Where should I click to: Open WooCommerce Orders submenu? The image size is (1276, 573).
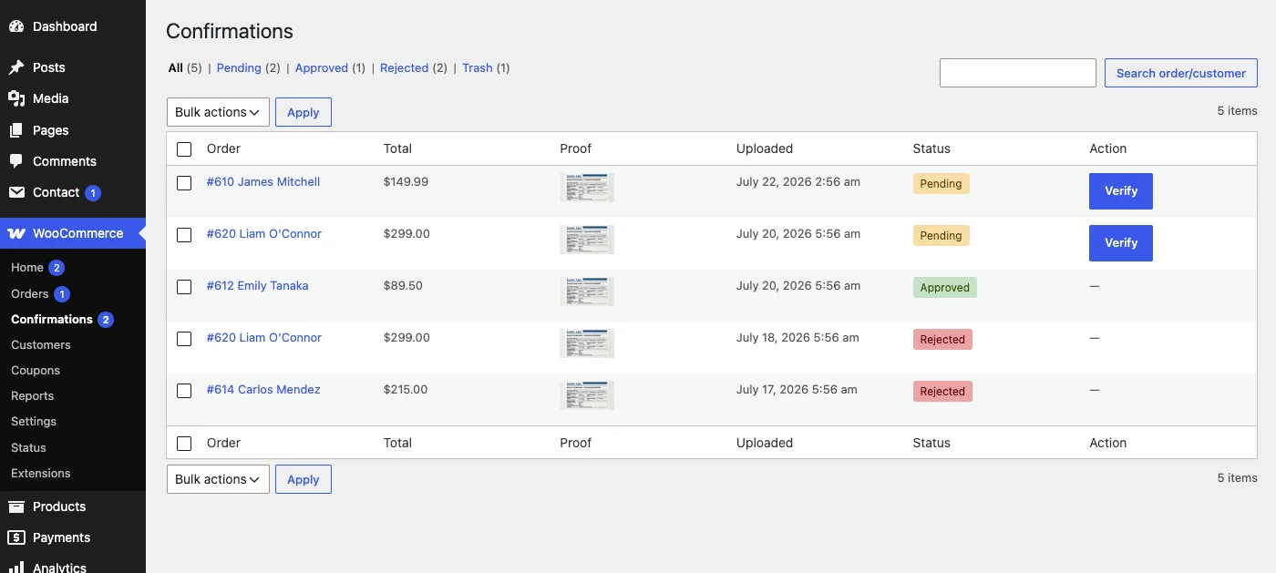(30, 294)
